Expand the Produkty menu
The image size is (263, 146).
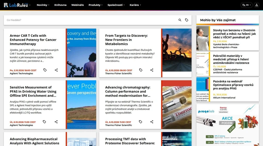click(x=96, y=5)
